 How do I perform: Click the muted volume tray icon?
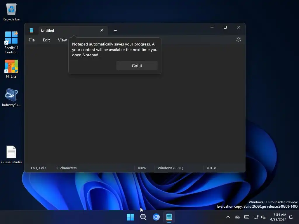click(x=263, y=217)
